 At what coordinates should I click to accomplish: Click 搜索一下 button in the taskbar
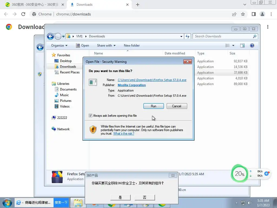tap(61, 202)
